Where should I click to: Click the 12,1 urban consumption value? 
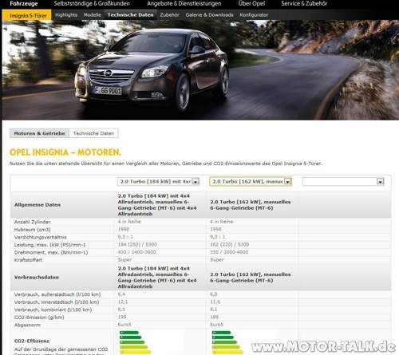coord(123,302)
